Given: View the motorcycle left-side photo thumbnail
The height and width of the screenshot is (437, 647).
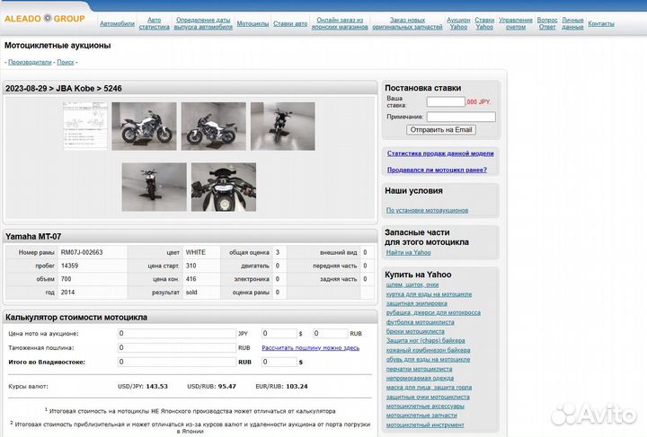Looking at the screenshot, I should point(144,126).
